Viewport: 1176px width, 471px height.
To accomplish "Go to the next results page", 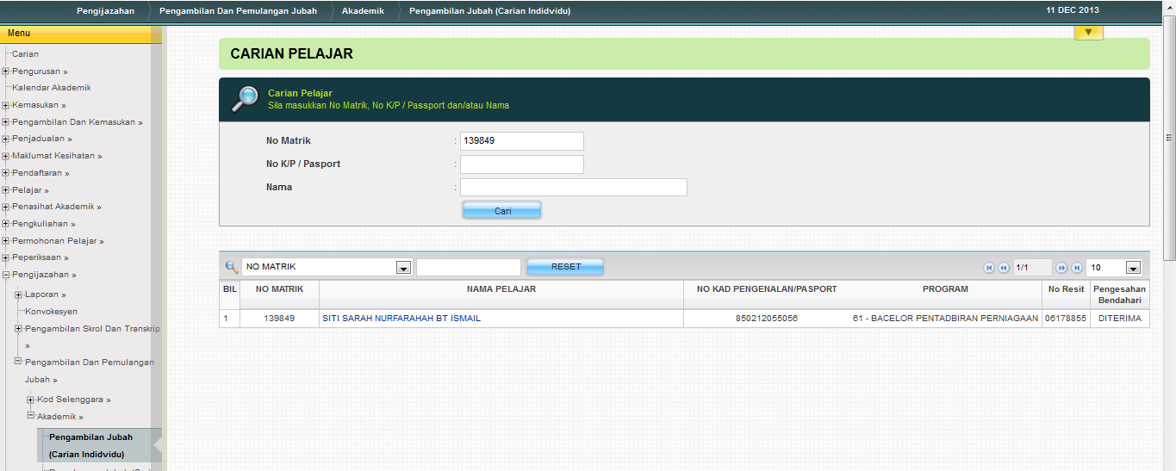I will 1061,268.
